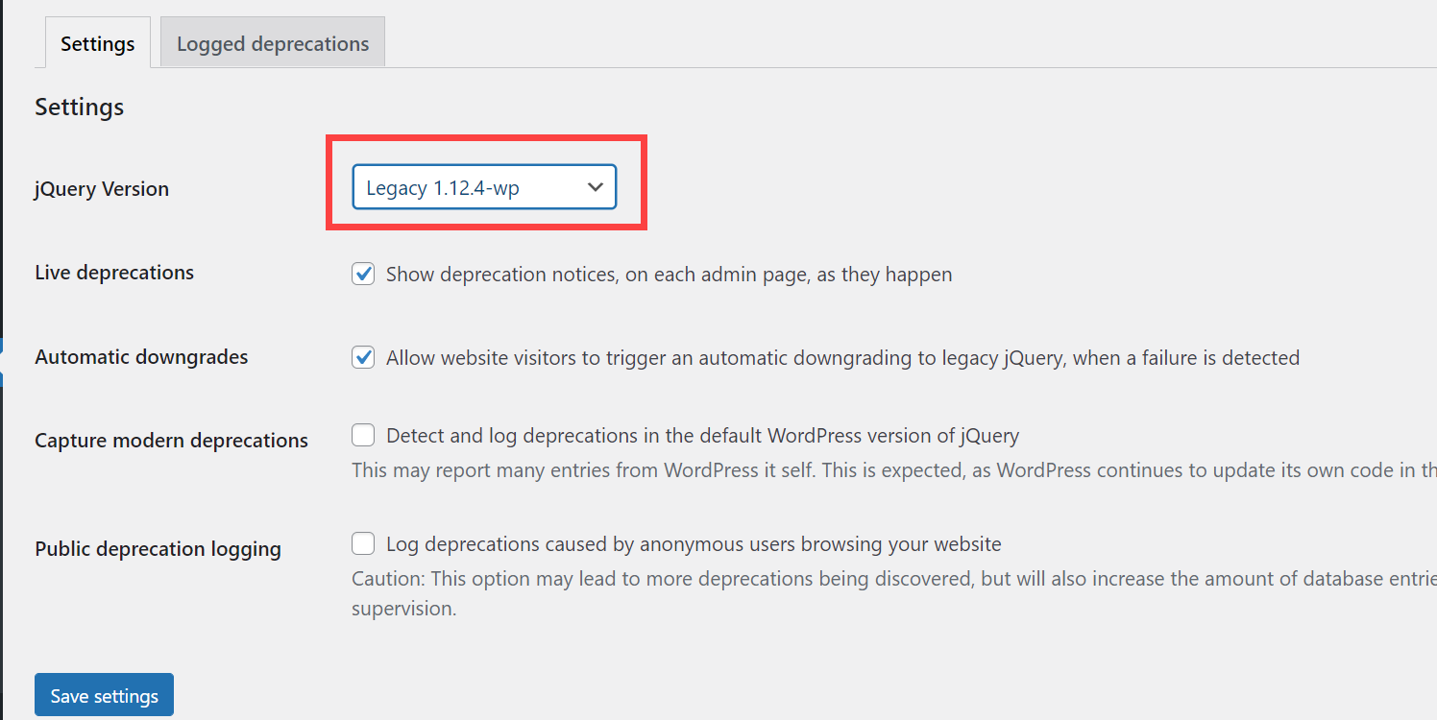1437x720 pixels.
Task: Click the "Capture modern deprecations" label
Action: (171, 440)
